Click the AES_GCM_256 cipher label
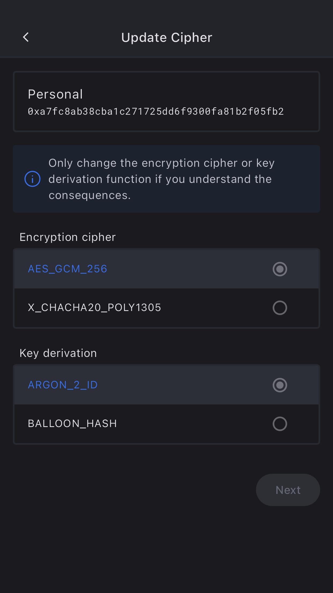 click(68, 269)
